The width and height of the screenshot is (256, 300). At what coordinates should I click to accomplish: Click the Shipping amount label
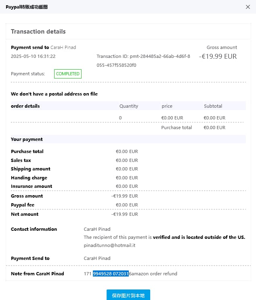pos(31,169)
